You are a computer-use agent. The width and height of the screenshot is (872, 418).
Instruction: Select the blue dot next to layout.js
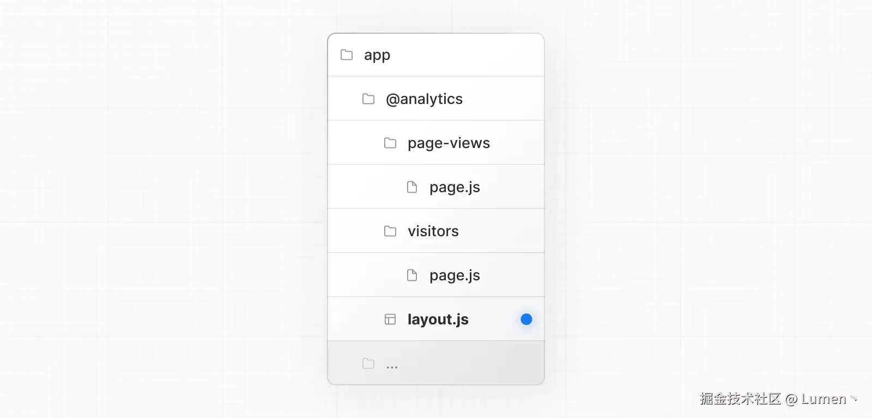point(526,319)
